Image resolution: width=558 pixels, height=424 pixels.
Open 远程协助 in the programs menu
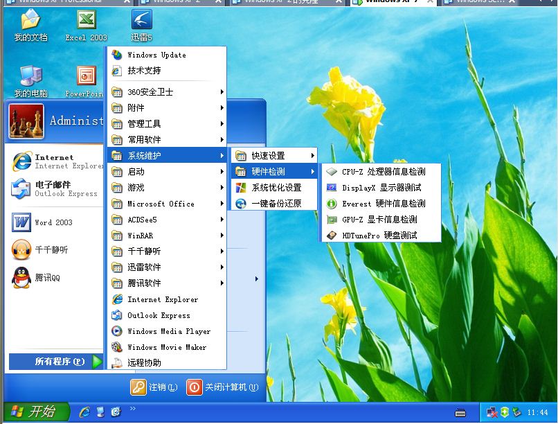pos(167,362)
